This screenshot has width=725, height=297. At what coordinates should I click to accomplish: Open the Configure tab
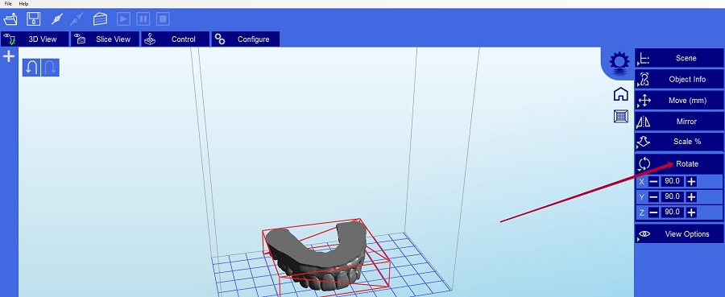tap(246, 39)
